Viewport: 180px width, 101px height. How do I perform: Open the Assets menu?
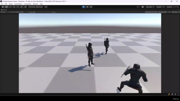[x=11, y=4]
